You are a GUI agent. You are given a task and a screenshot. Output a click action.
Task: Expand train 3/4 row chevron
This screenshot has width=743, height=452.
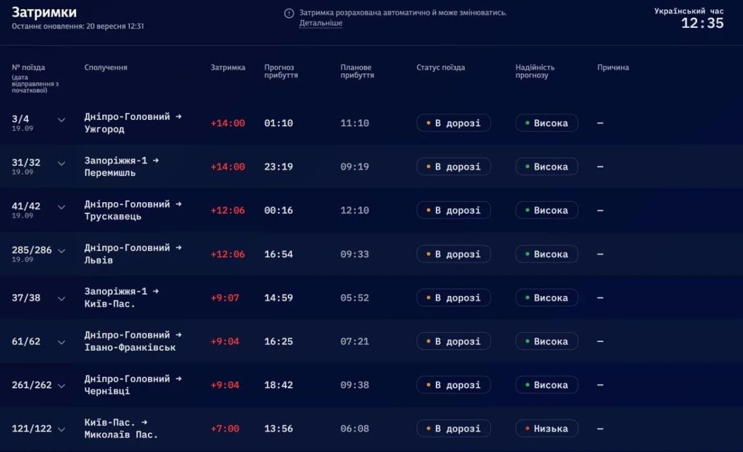point(61,120)
